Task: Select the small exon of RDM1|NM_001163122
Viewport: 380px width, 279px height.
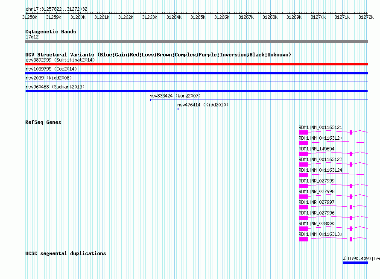Action: point(351,164)
